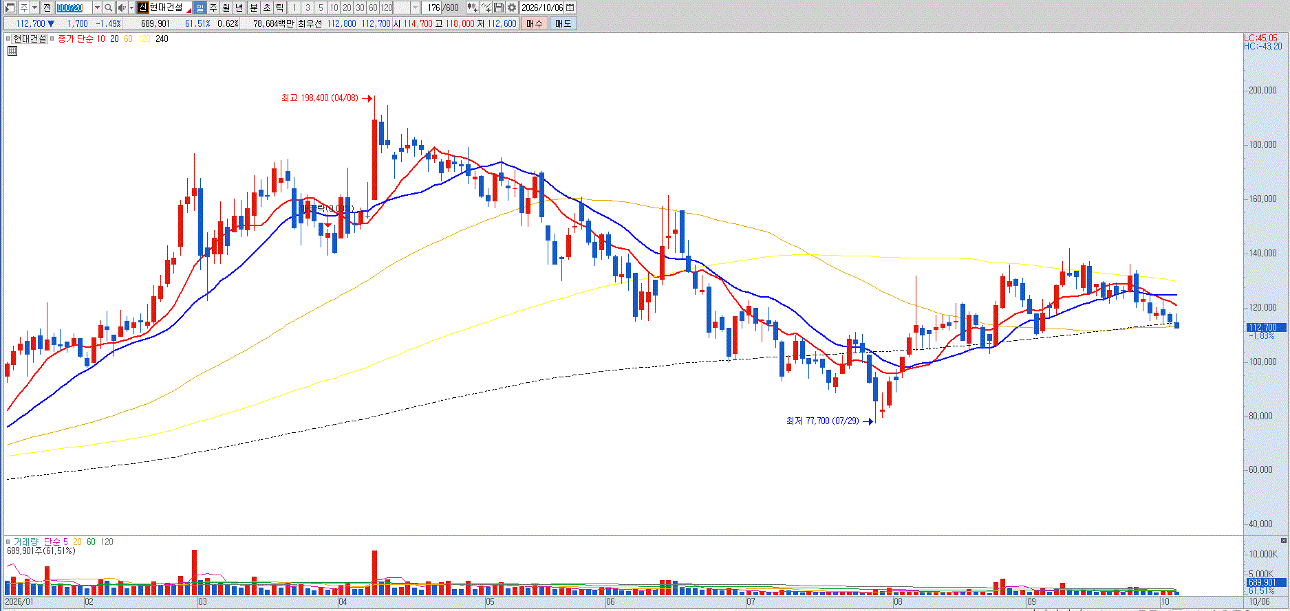
Task: Open the chart settings gear icon
Action: point(512,8)
